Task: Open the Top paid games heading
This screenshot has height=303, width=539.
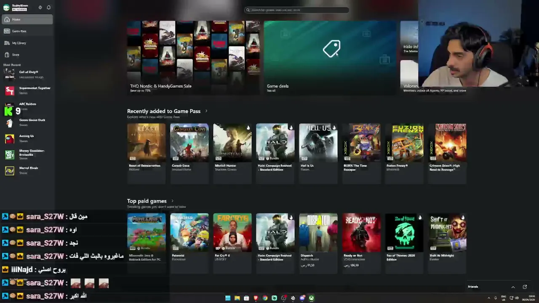Action: pyautogui.click(x=147, y=201)
